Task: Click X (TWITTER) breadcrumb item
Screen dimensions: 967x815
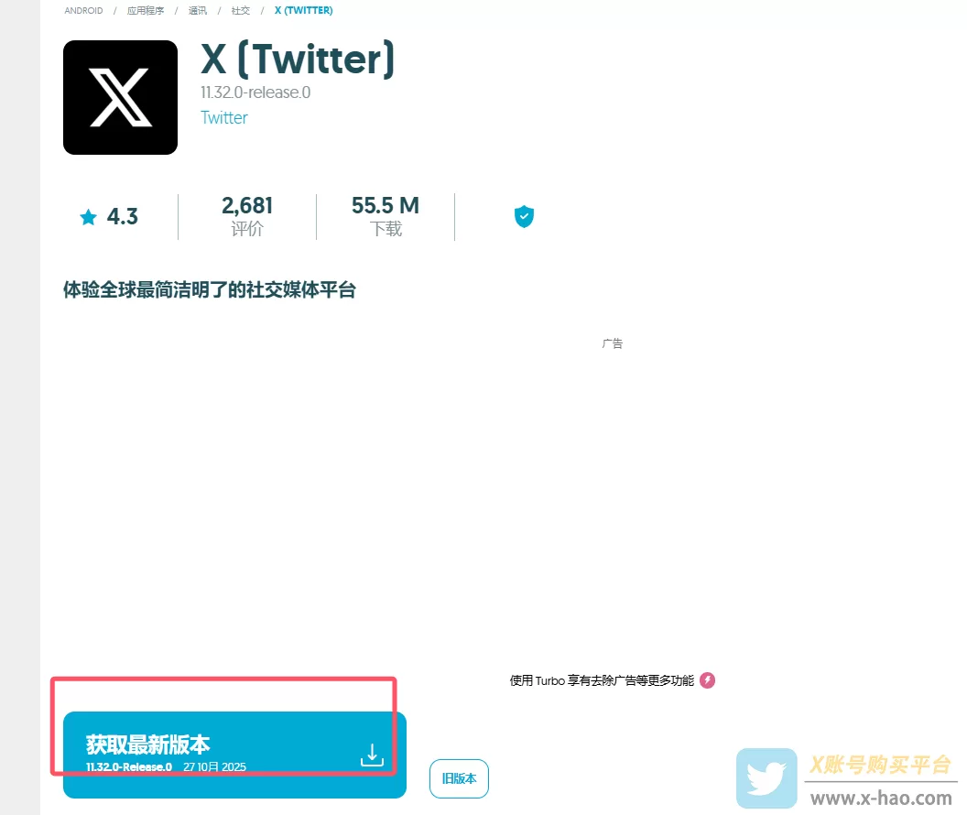Action: coord(303,10)
